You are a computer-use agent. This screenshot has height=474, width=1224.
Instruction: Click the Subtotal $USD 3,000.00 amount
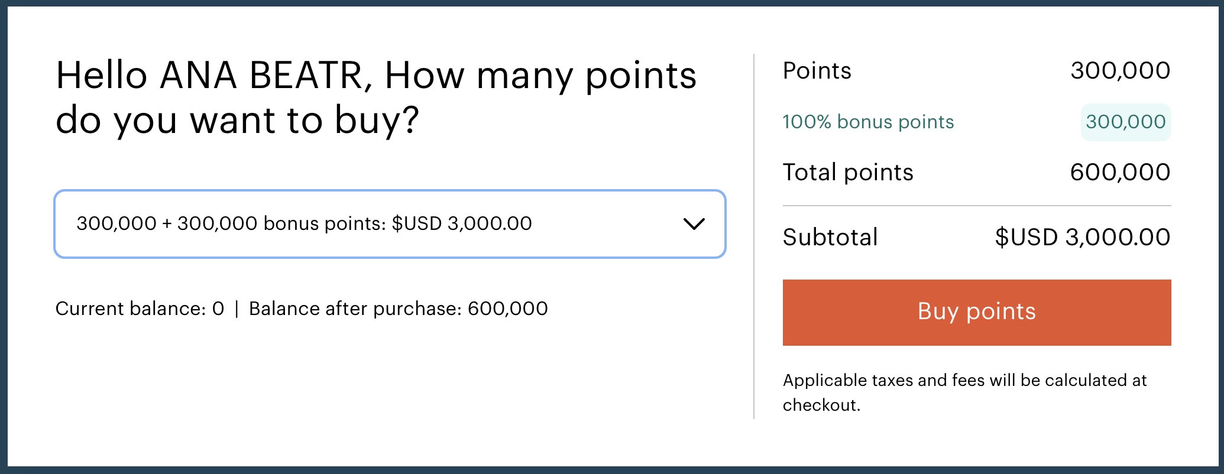(x=1082, y=237)
